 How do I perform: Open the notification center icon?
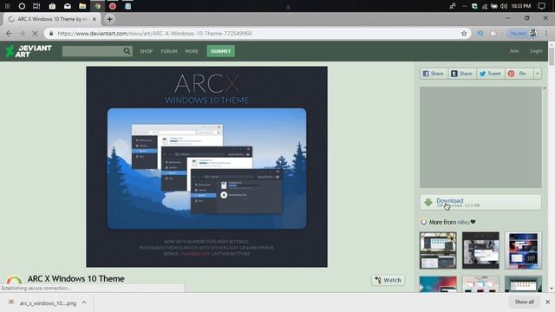point(541,6)
